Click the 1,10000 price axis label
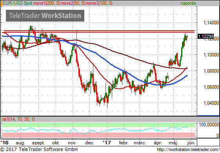Image resolution: width=220 pixels, height=153 pixels. [x=211, y=55]
